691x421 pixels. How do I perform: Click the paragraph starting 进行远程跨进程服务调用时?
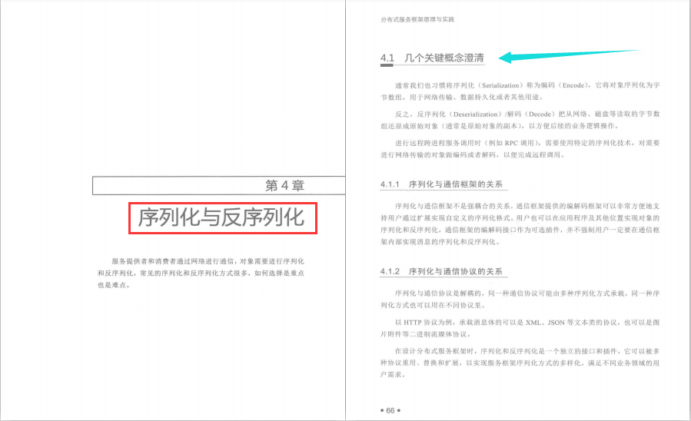point(520,149)
